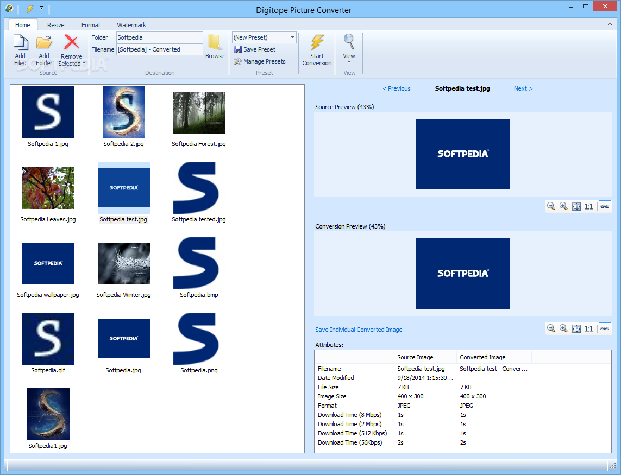Open the Remove Selected dropdown arrow
Screen dimensions: 621x475
pos(84,63)
